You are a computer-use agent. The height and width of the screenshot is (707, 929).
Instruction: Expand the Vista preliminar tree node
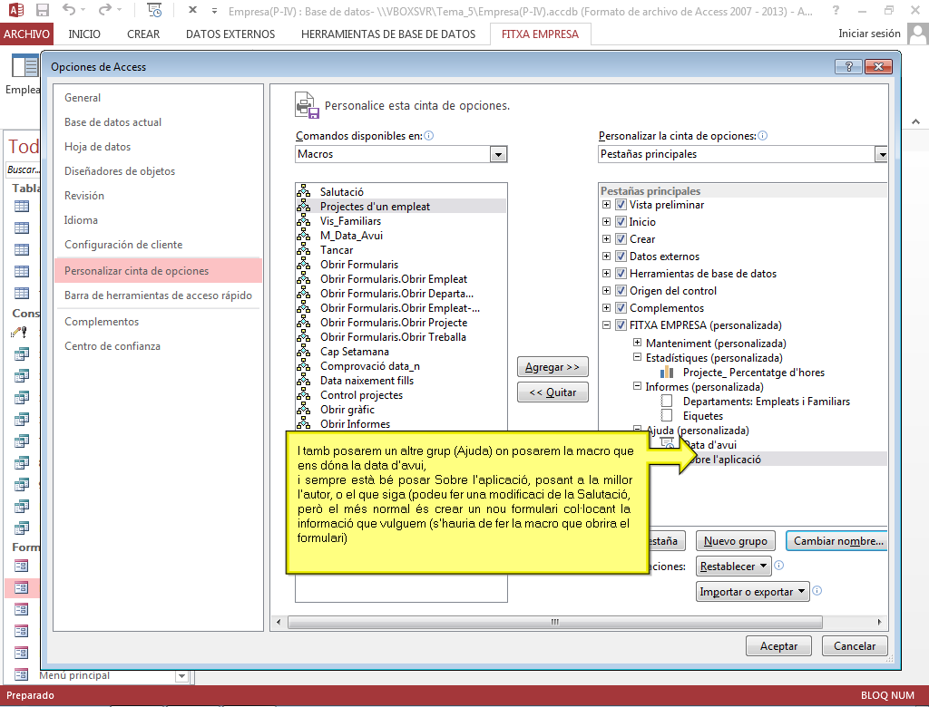[606, 204]
